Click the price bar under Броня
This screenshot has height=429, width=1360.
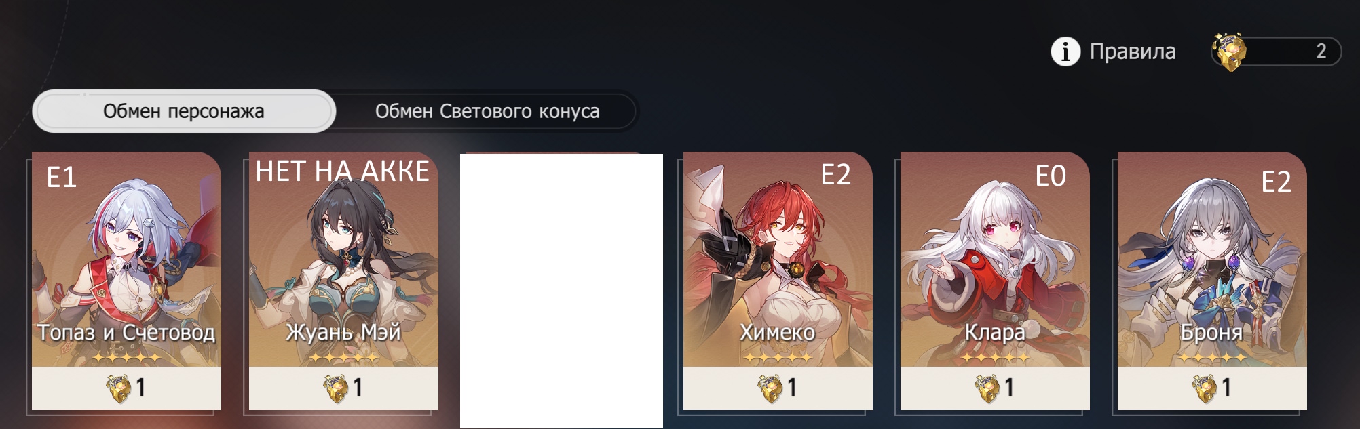[x=1212, y=388]
